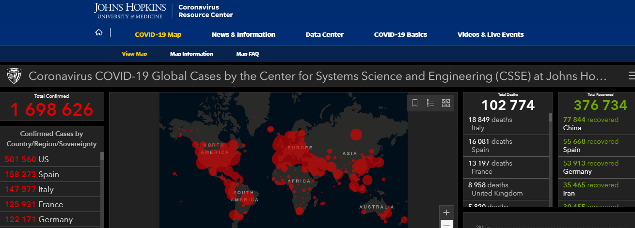635x228 pixels.
Task: Open Videos & Live Events page
Action: click(x=491, y=34)
